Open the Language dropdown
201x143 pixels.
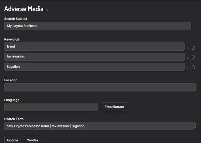pos(51,107)
